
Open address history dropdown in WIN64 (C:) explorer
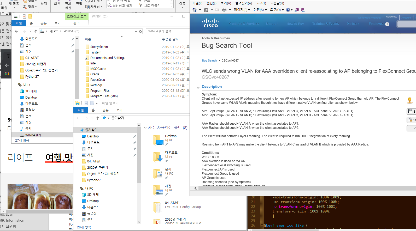point(136,32)
